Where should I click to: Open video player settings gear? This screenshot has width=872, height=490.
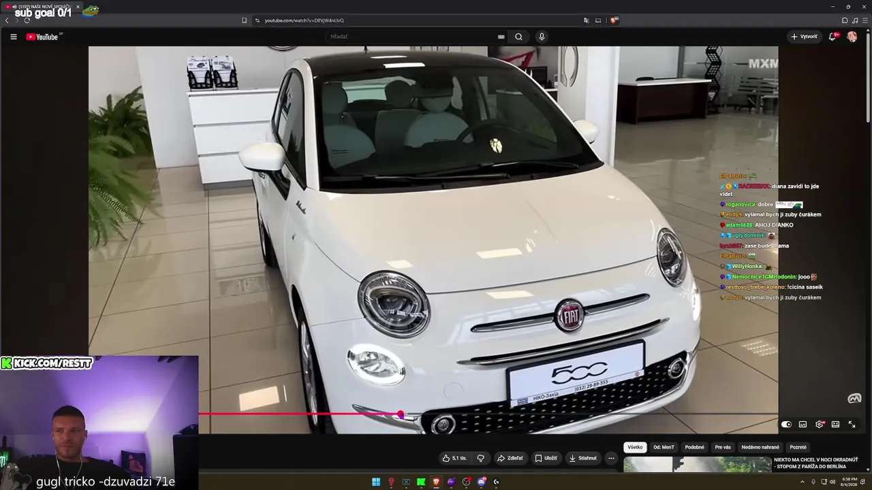[x=820, y=424]
